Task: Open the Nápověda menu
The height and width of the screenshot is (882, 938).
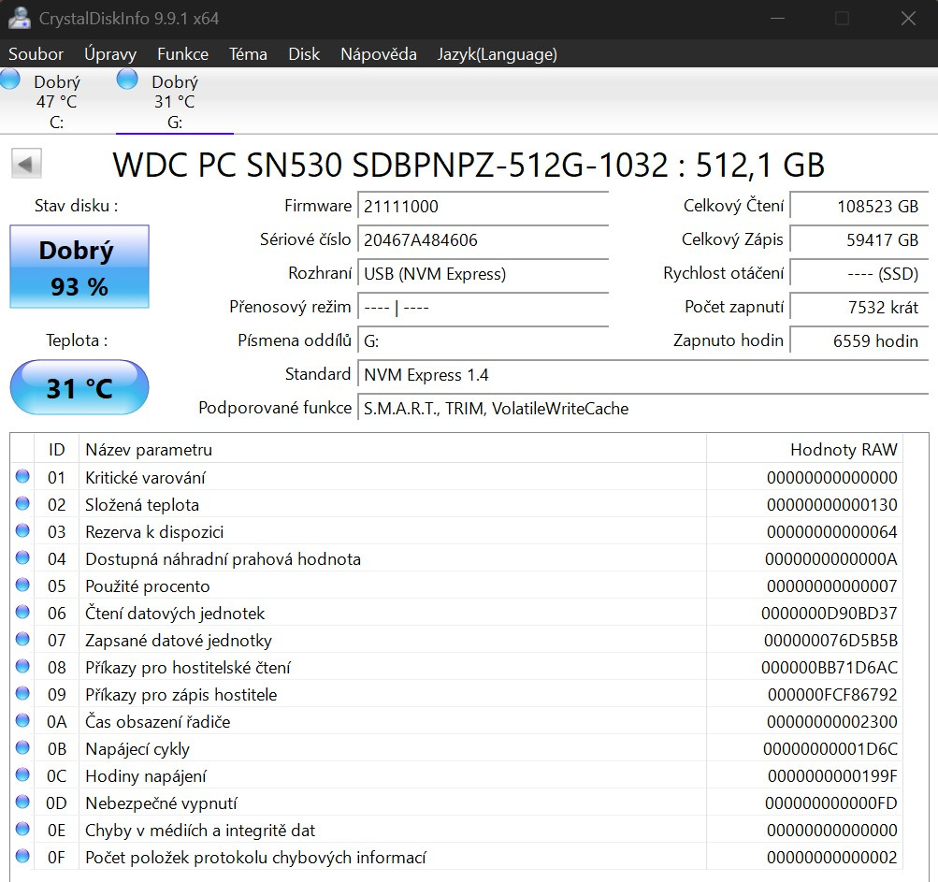Action: (378, 54)
